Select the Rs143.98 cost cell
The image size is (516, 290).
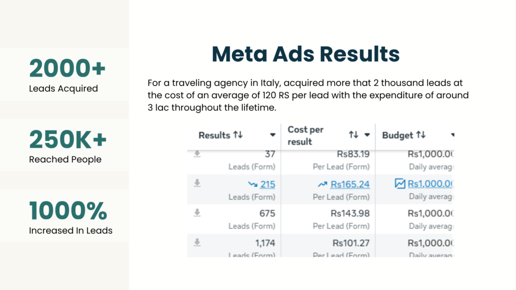tap(350, 213)
